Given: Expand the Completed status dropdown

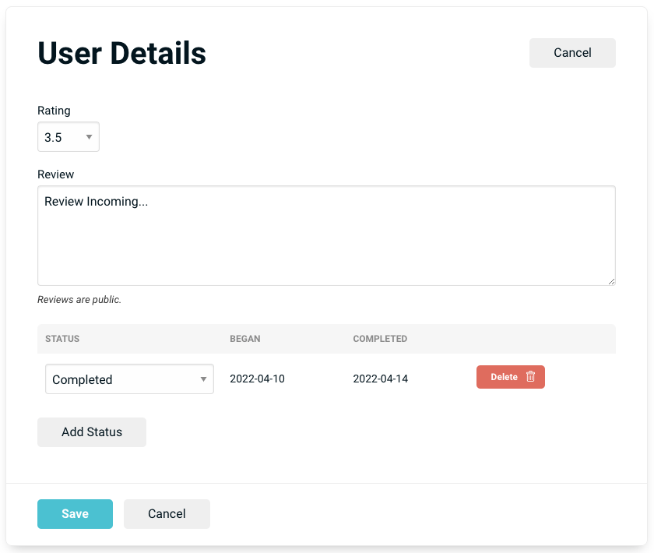Looking at the screenshot, I should coord(129,379).
